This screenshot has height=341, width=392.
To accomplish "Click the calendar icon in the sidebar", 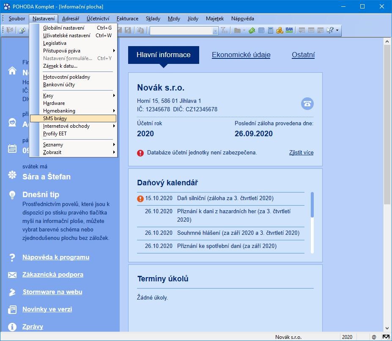I will tap(12, 148).
